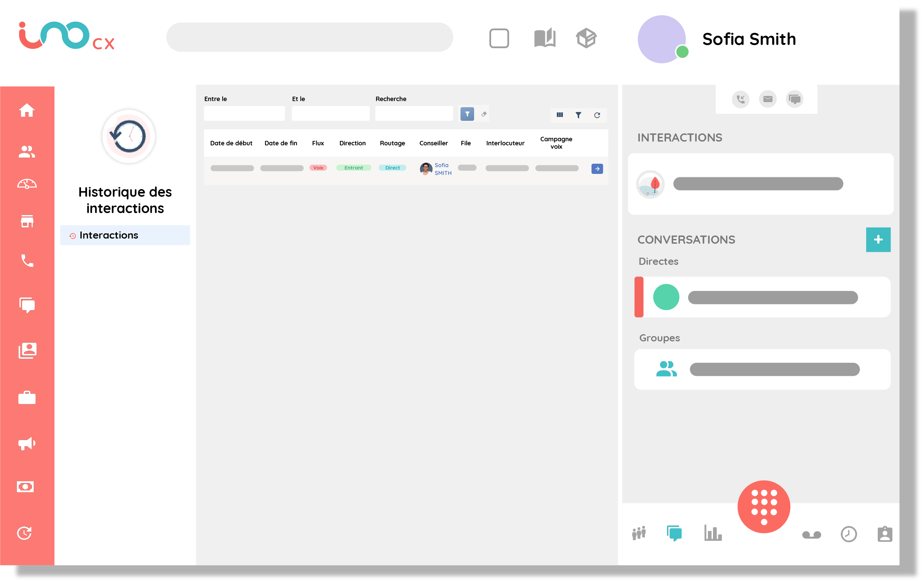Open the direct conversation with green avatar
923x582 pixels.
pos(762,297)
